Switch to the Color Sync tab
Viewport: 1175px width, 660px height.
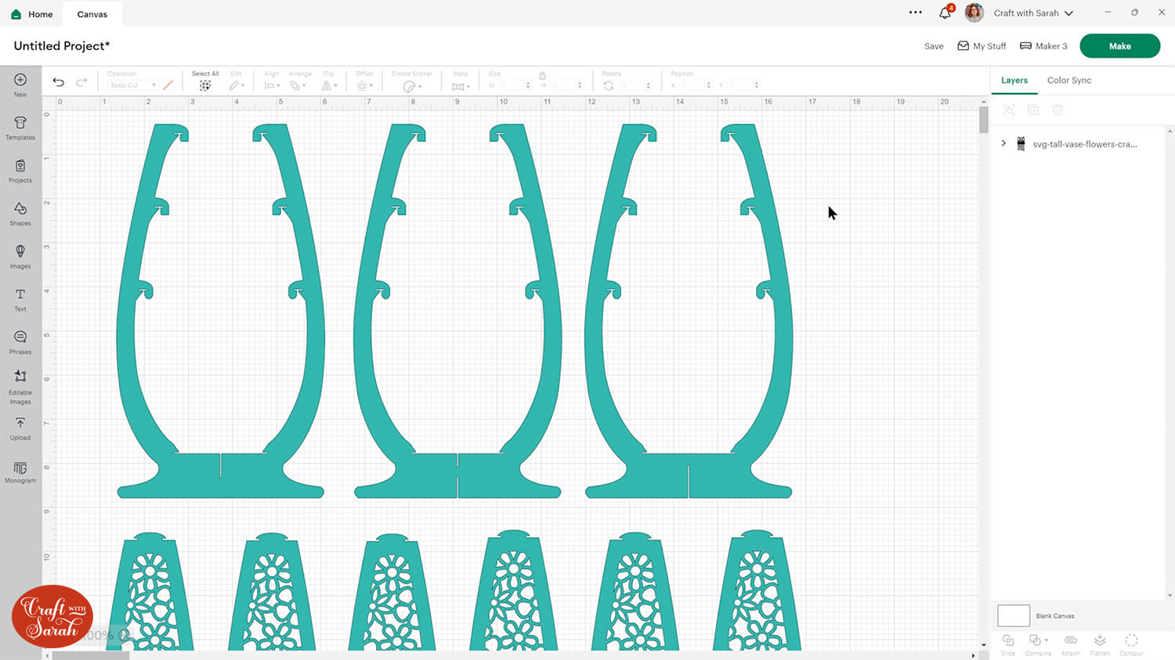[1068, 81]
